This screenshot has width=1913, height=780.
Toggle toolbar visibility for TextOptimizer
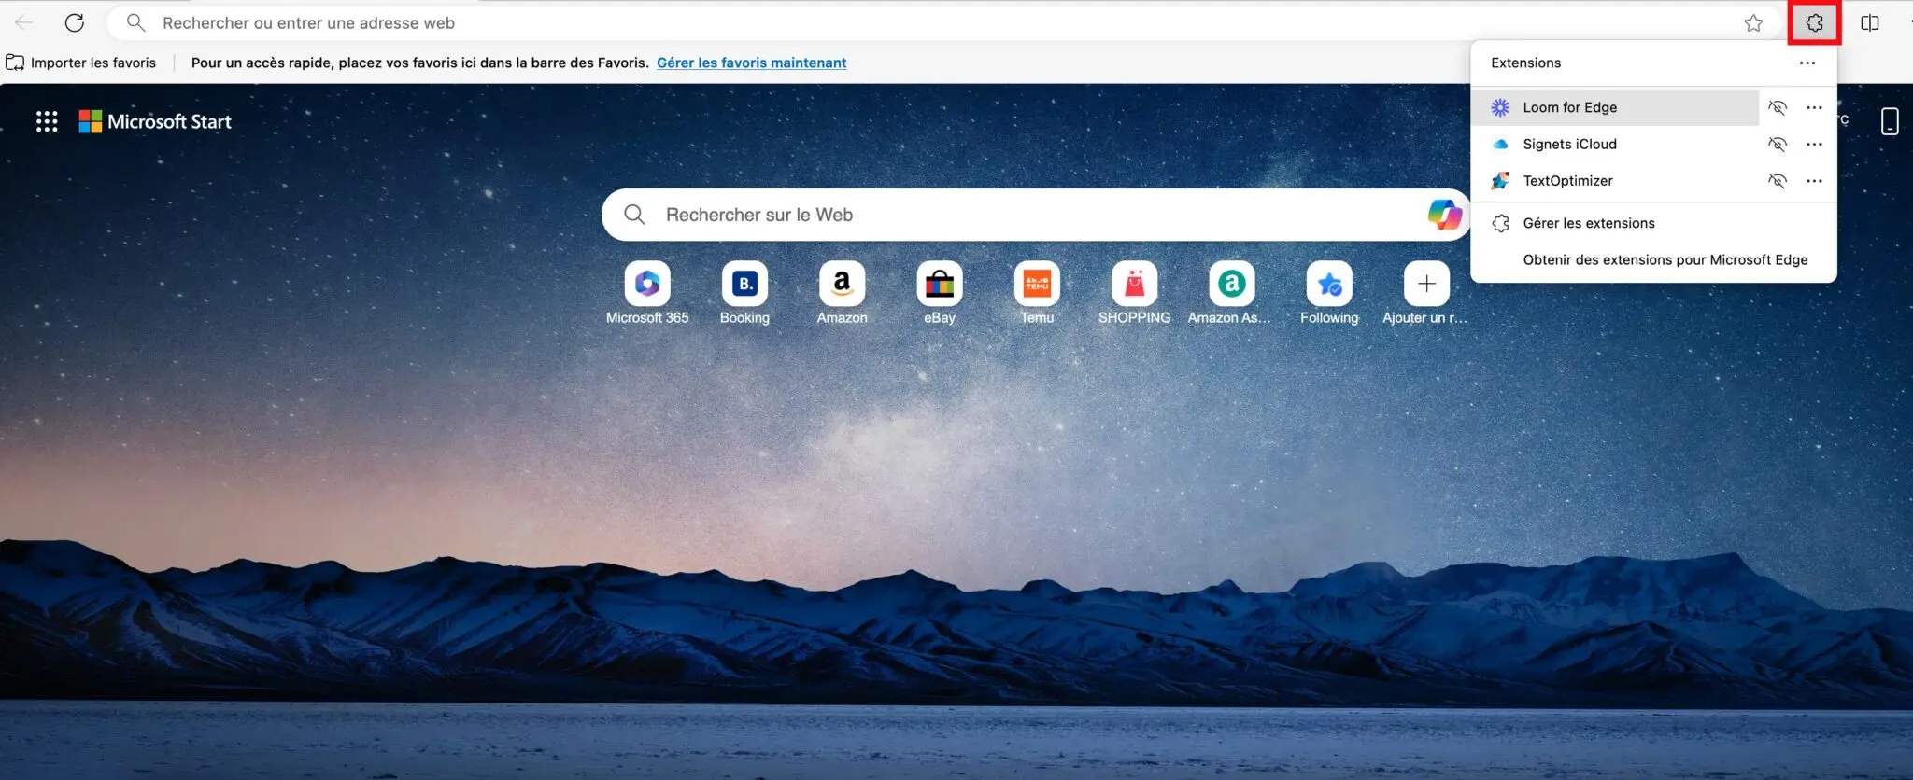1777,181
